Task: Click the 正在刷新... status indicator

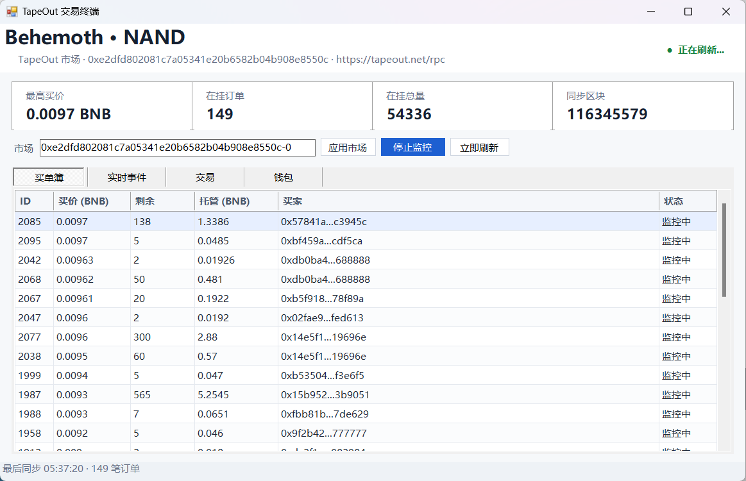Action: (x=695, y=50)
